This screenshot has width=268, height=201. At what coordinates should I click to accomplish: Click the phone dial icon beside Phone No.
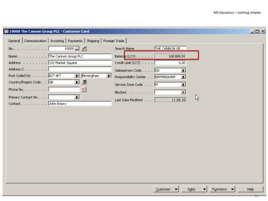pos(84,90)
